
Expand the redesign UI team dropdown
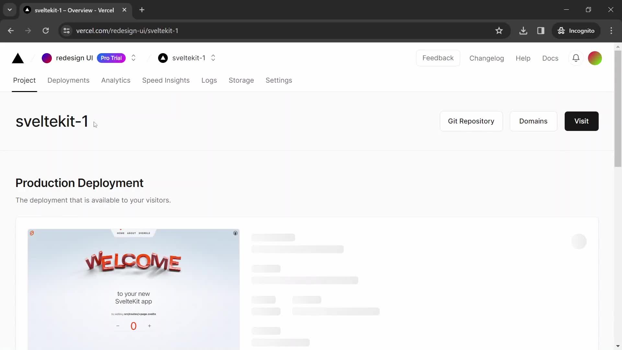point(134,58)
